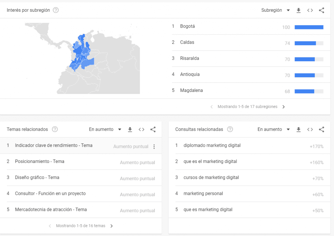
Task: Share the Consultas relacionadas card
Action: point(321,129)
